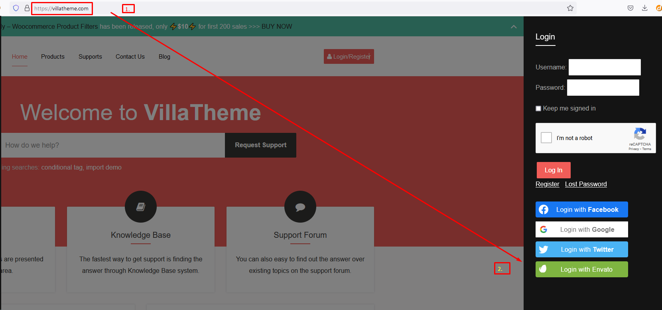The width and height of the screenshot is (662, 310).
Task: Open the Support Forum heading
Action: pos(300,235)
